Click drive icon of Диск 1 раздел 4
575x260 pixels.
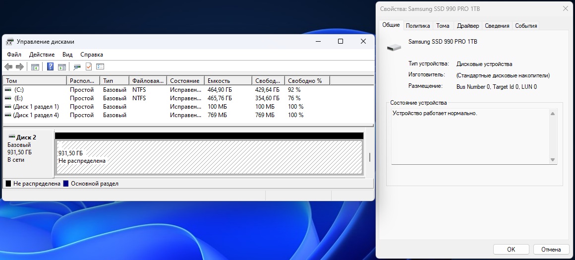coord(8,115)
